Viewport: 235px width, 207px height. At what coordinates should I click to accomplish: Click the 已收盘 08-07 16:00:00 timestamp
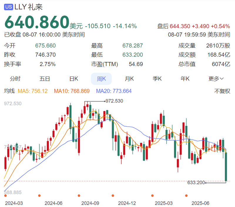[45, 35]
